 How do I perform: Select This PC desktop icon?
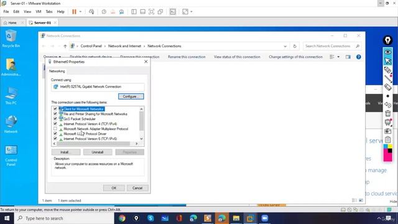11,96
